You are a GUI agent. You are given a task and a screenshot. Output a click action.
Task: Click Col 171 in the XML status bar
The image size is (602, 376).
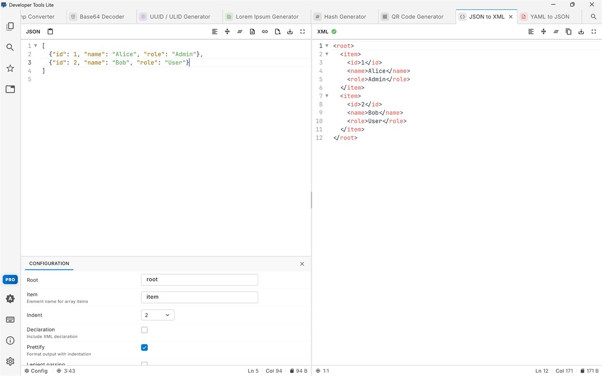pyautogui.click(x=564, y=371)
